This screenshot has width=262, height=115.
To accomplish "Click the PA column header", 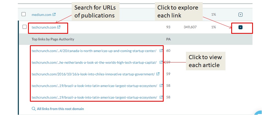I will click(x=168, y=39).
